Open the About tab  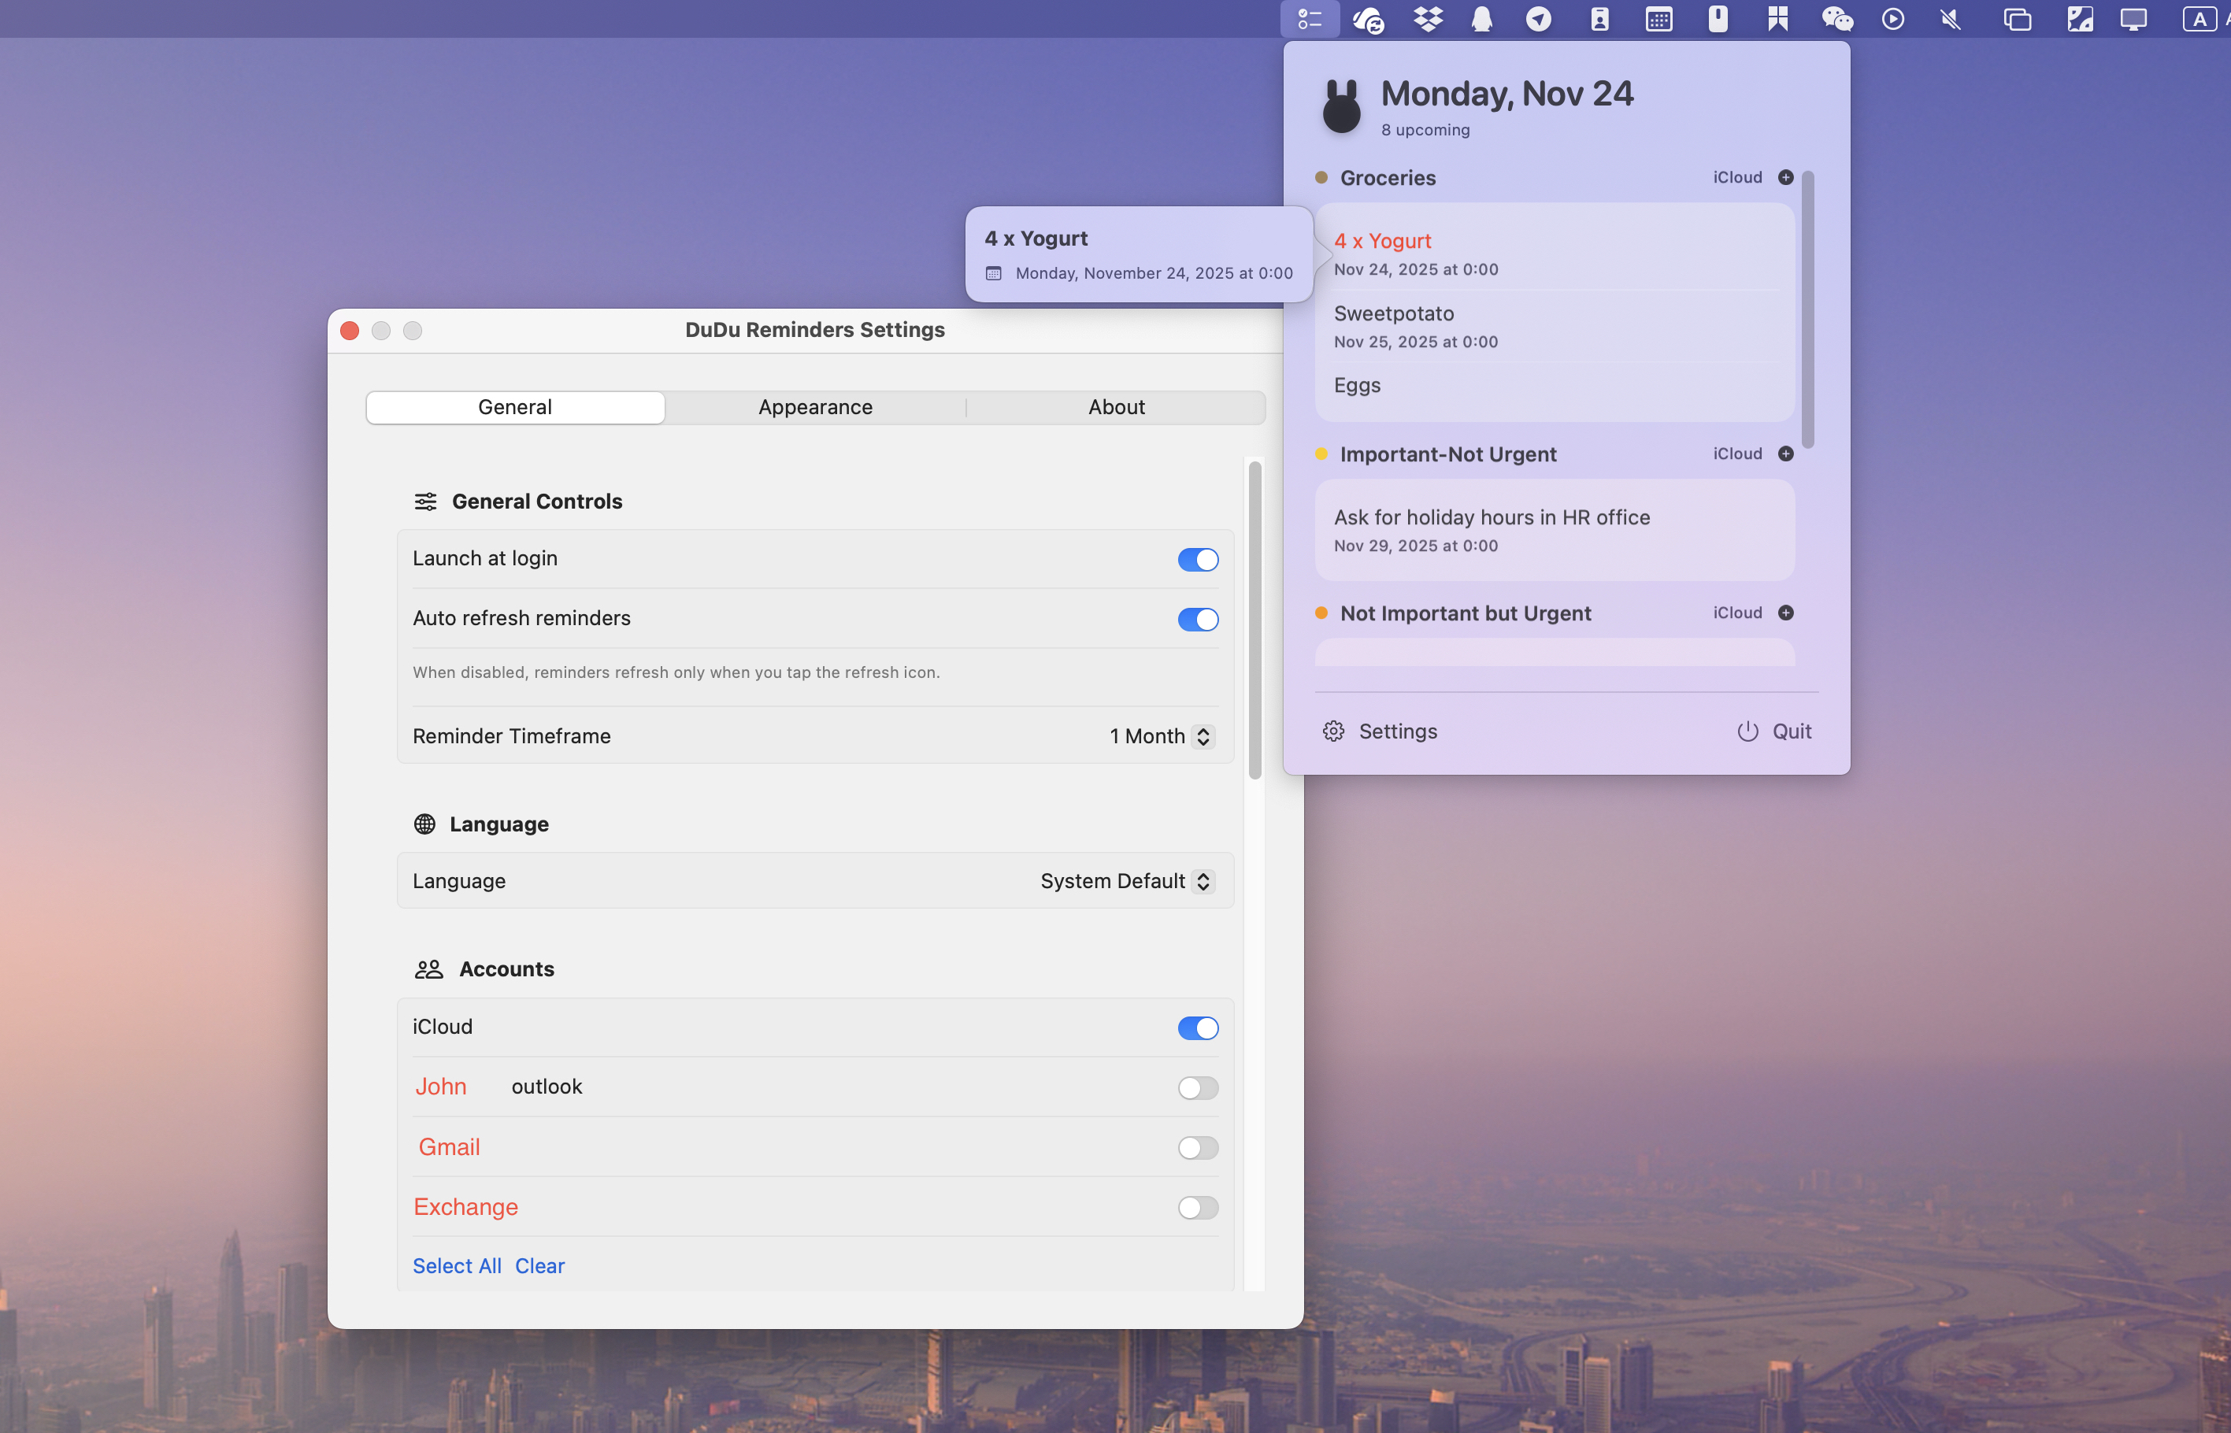tap(1116, 406)
